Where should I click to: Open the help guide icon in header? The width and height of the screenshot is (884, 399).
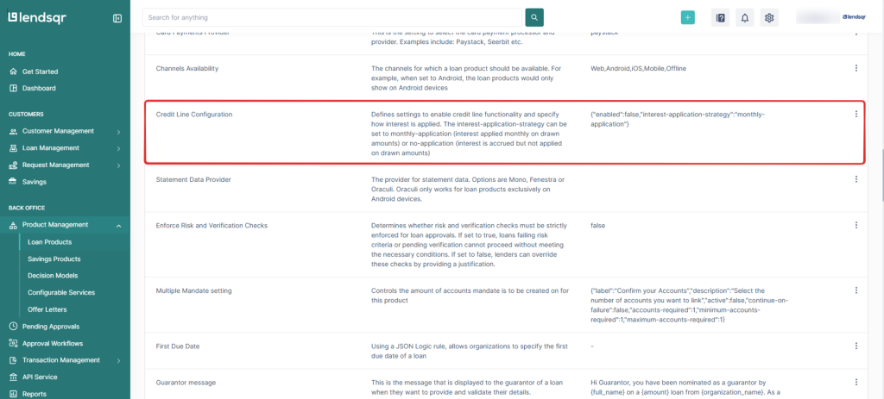720,17
